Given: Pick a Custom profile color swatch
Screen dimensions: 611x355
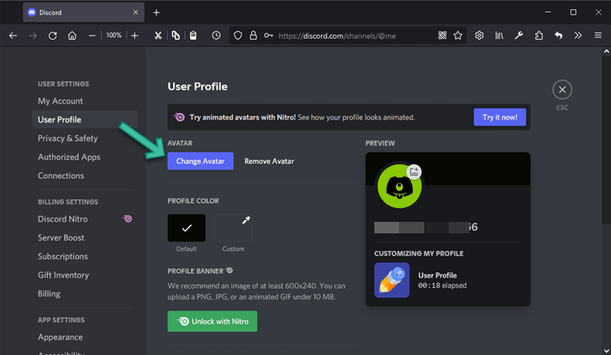Looking at the screenshot, I should 233,228.
